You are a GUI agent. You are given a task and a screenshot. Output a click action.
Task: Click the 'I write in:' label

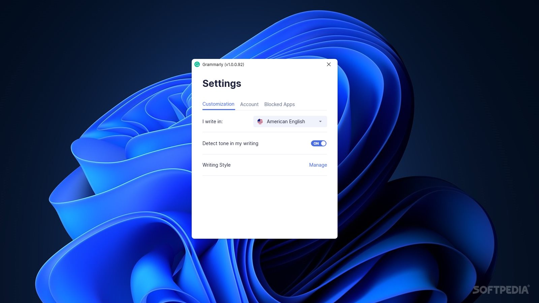(x=213, y=122)
